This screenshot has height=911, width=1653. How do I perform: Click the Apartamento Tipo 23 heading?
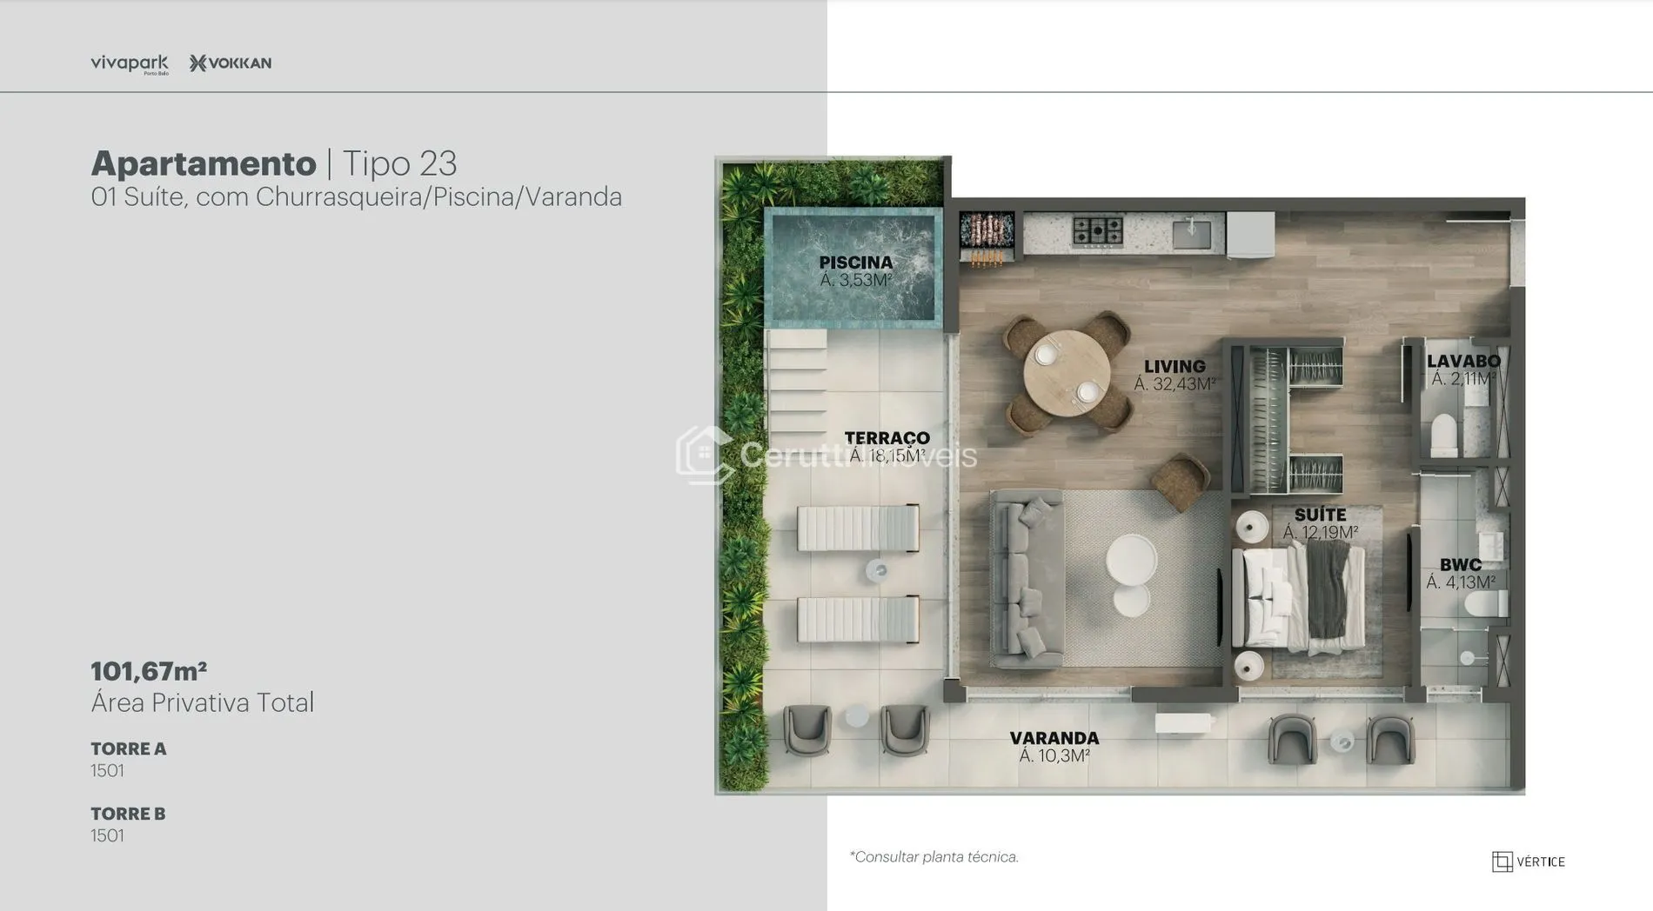click(x=274, y=163)
